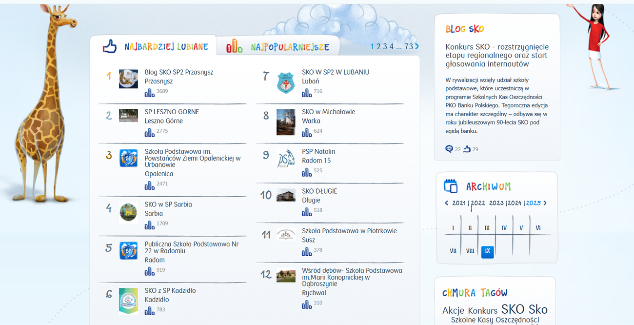Image resolution: width=634 pixels, height=325 pixels.
Task: Click the votes icon next to 518
Action: (x=307, y=212)
